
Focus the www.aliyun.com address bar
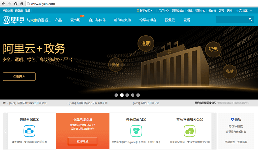142,4
